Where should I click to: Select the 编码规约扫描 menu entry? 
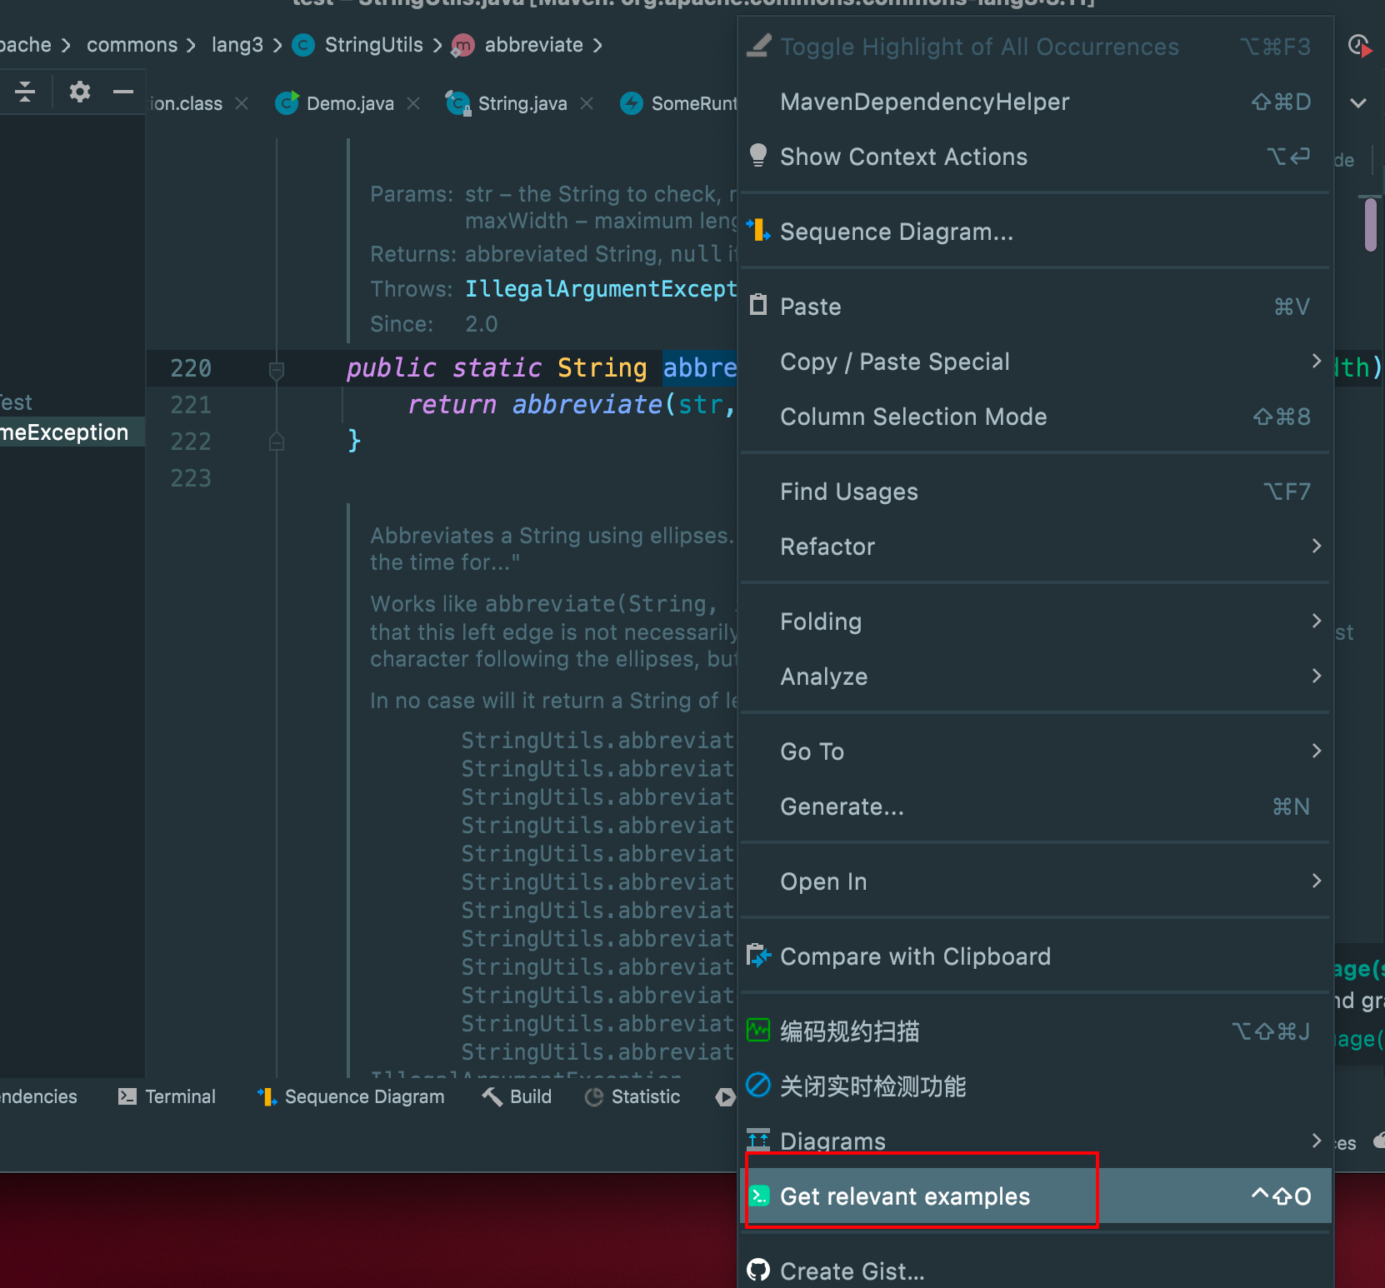tap(1035, 1031)
